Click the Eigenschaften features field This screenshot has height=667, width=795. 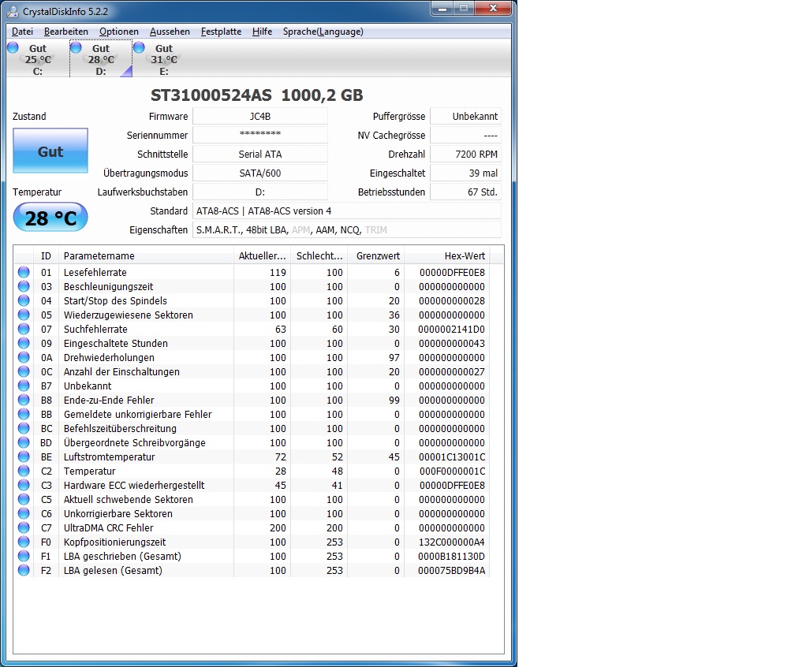point(347,229)
